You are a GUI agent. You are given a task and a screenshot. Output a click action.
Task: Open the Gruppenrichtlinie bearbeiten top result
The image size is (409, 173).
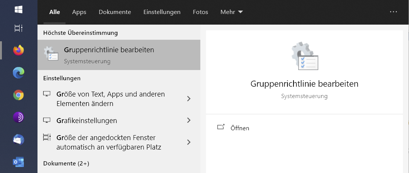point(119,55)
